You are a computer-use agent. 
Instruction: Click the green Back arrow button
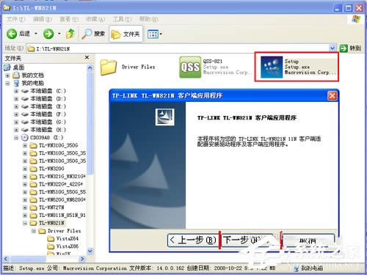(12, 34)
